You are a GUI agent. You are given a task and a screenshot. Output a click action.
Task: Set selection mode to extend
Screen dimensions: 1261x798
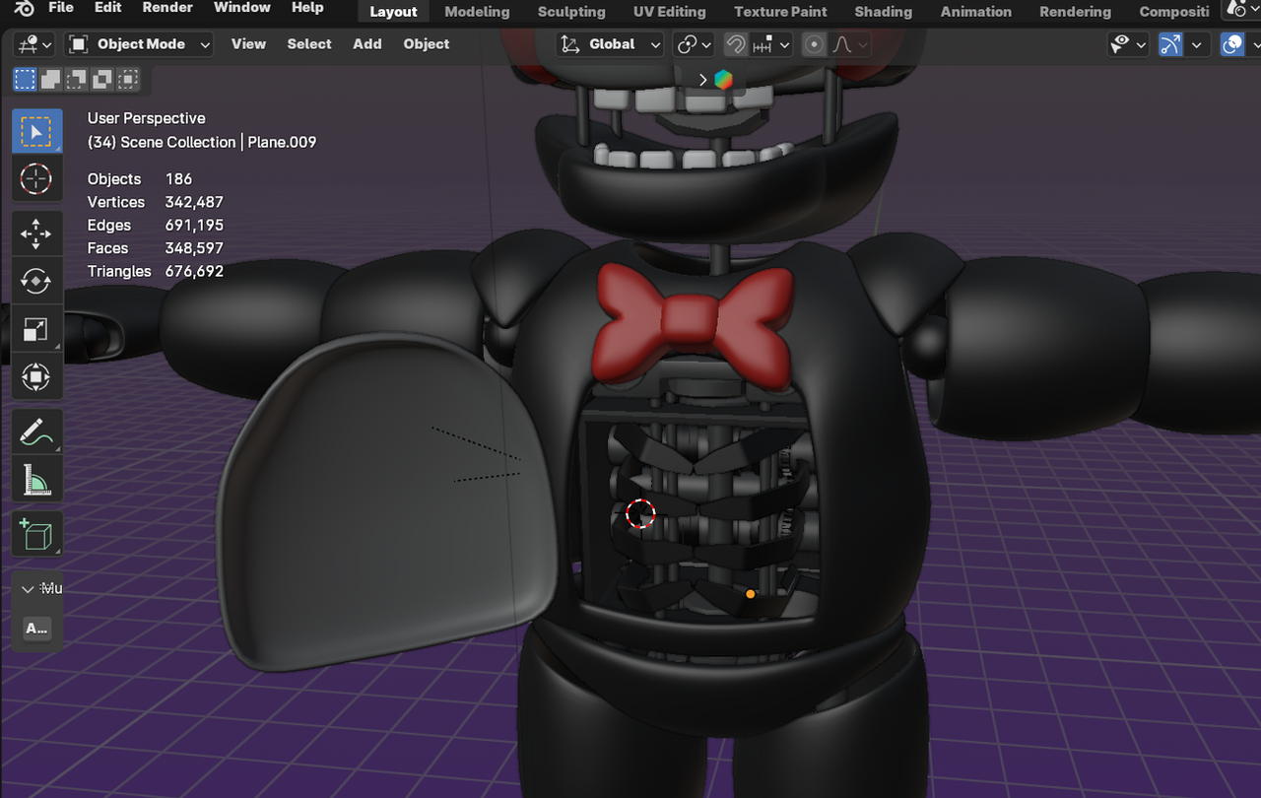[x=50, y=79]
